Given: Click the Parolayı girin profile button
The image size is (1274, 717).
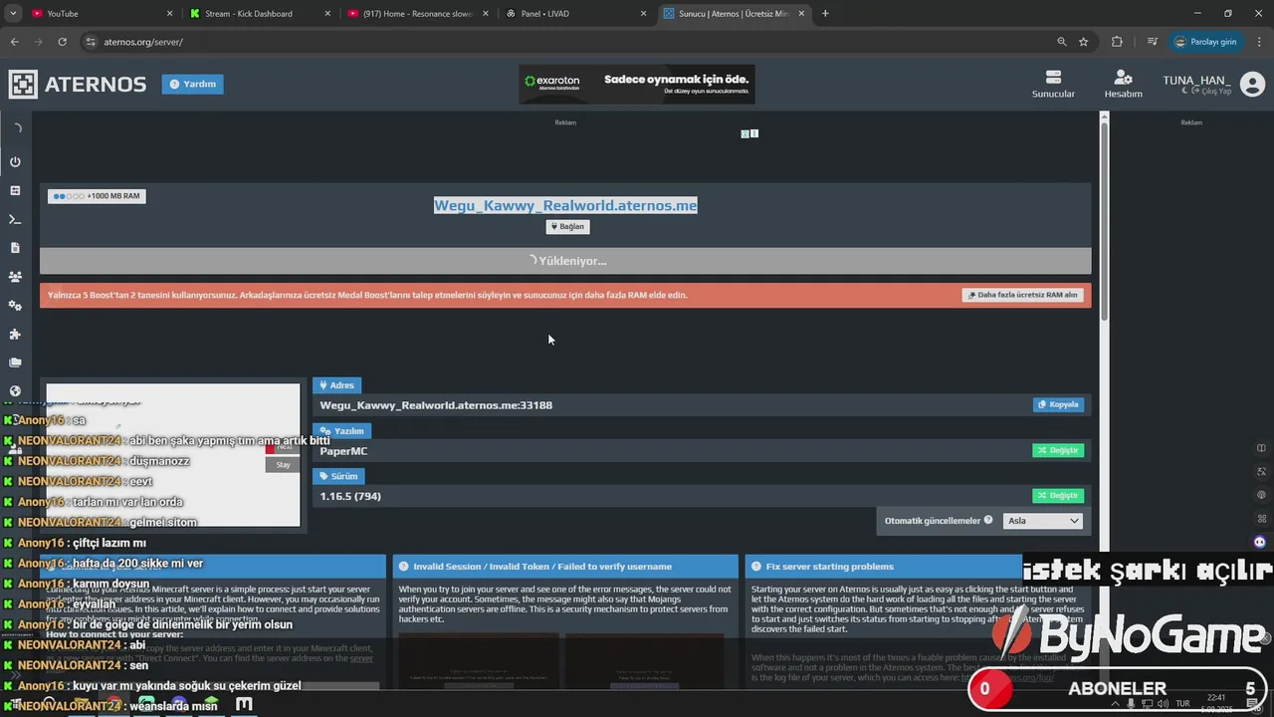Looking at the screenshot, I should click(1205, 42).
